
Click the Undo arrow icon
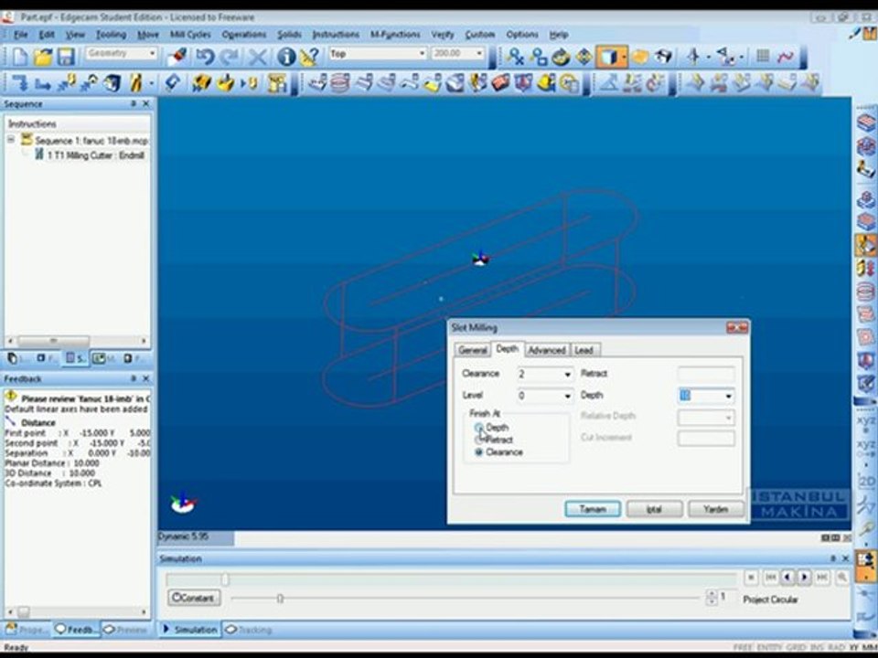click(206, 56)
